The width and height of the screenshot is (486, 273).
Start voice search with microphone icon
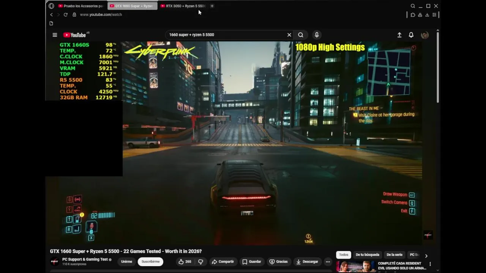(x=317, y=35)
